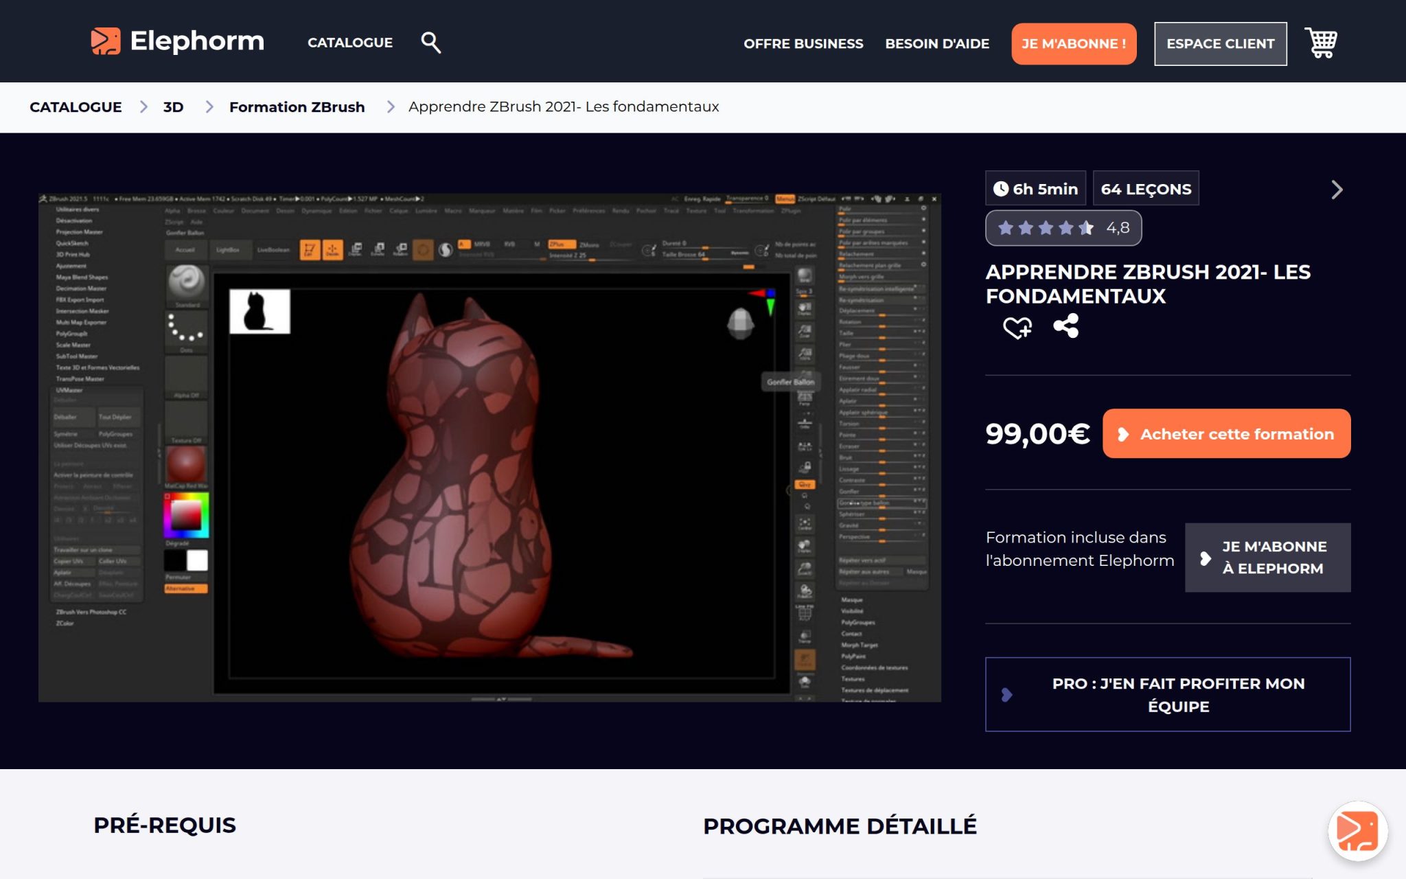Go to CATALOGUE breadcrumb link
1406x879 pixels.
pyautogui.click(x=76, y=107)
